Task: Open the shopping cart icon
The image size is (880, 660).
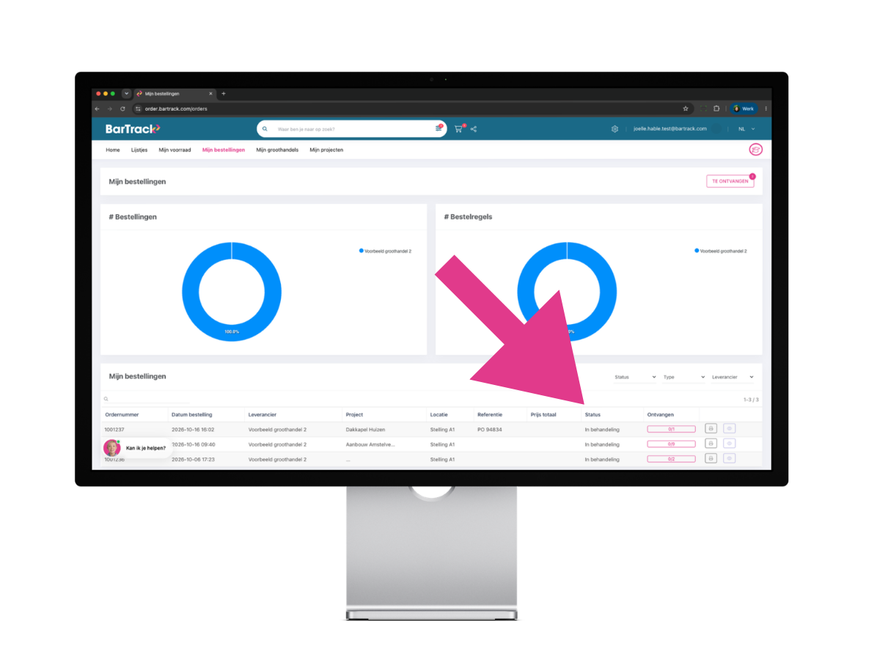Action: pyautogui.click(x=458, y=129)
